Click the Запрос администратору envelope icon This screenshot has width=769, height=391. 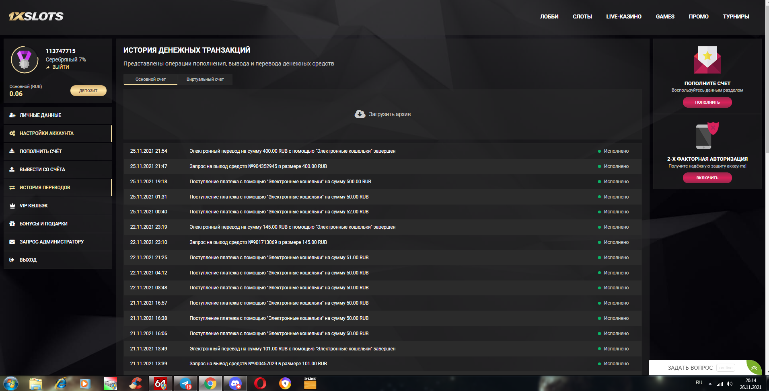(x=12, y=242)
